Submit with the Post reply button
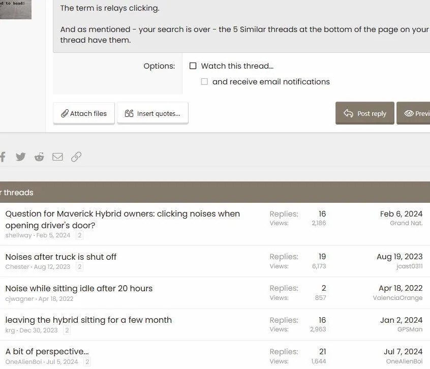Screen dimensions: 430x369 (365, 113)
